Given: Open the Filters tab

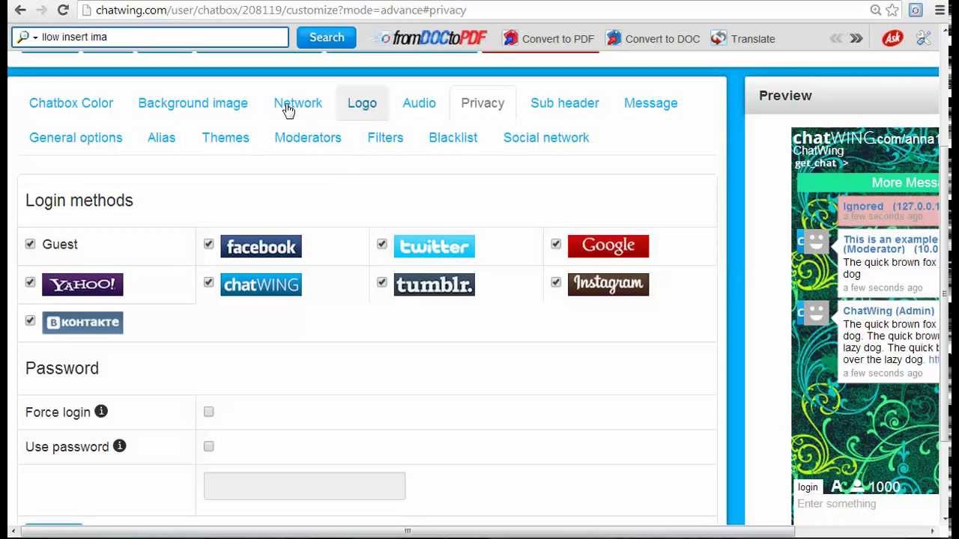Looking at the screenshot, I should 385,138.
